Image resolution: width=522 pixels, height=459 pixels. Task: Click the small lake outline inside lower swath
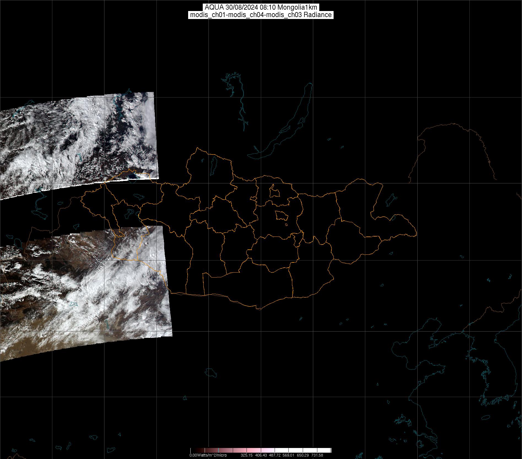click(x=74, y=304)
